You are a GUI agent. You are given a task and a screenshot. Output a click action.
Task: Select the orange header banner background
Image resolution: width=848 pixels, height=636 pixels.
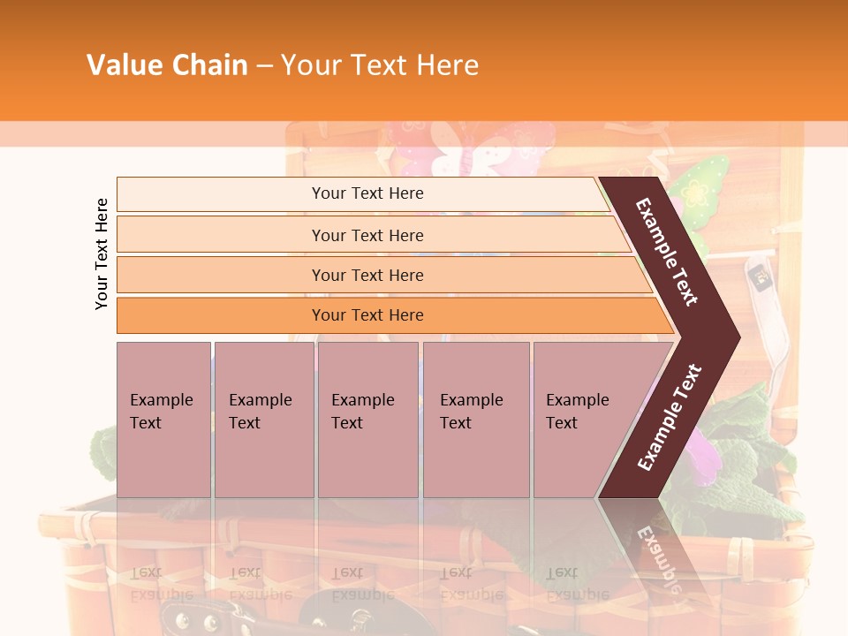tap(424, 61)
